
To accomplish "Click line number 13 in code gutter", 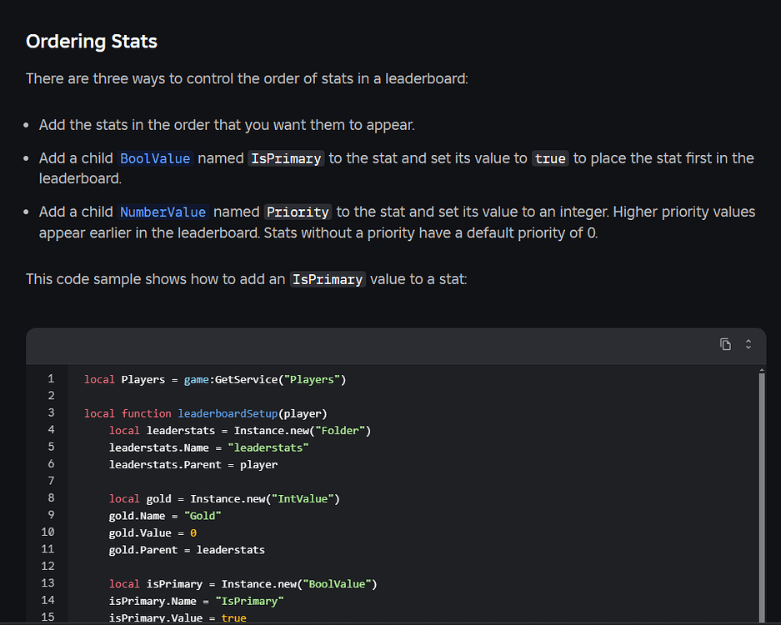I will [48, 583].
